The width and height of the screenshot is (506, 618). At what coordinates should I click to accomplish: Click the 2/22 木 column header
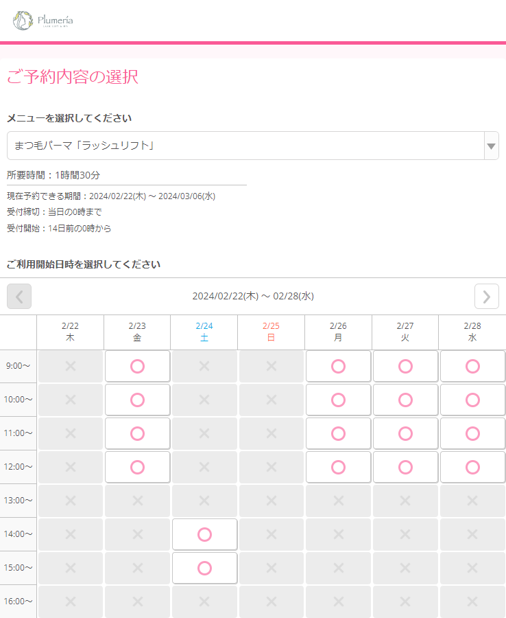pos(70,332)
